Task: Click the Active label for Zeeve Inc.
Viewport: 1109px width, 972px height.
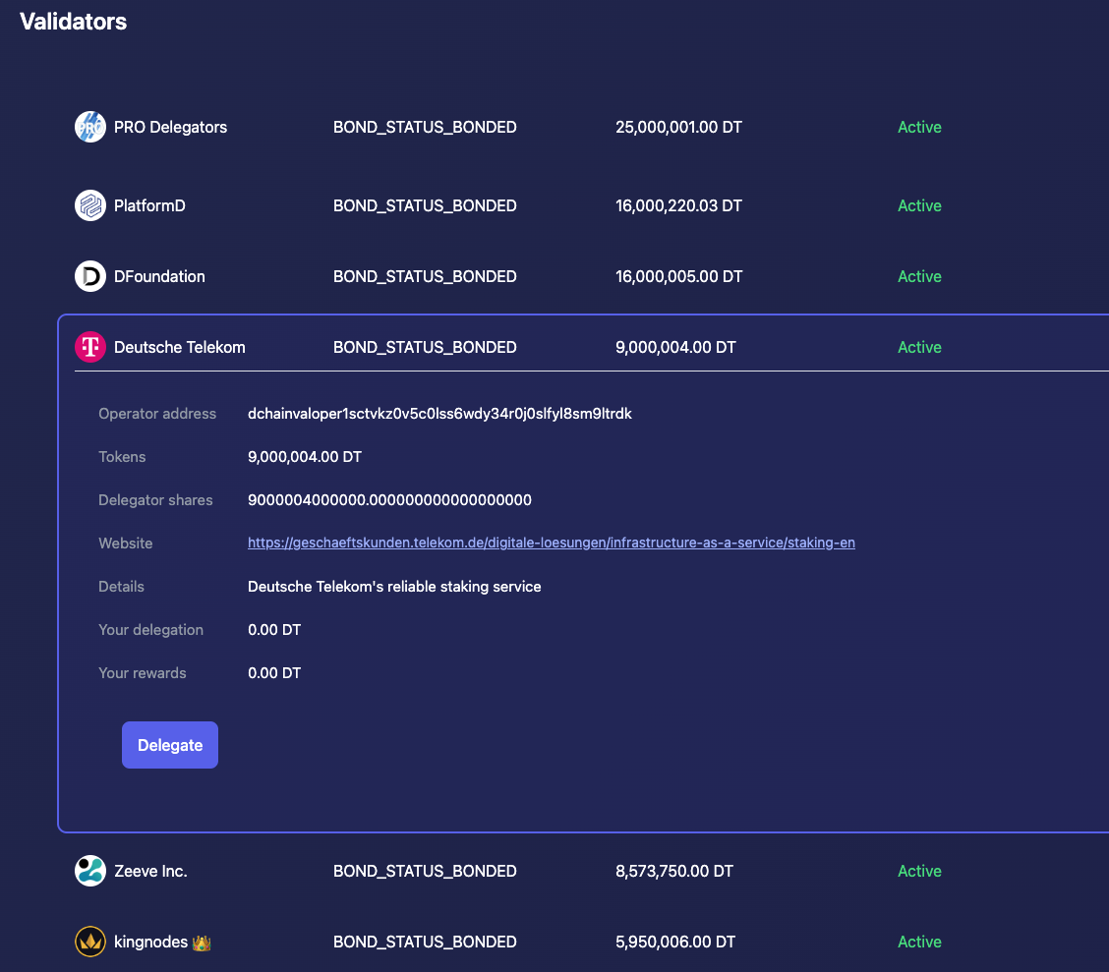Action: click(x=918, y=871)
